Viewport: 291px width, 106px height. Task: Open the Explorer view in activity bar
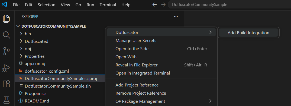point(6,18)
